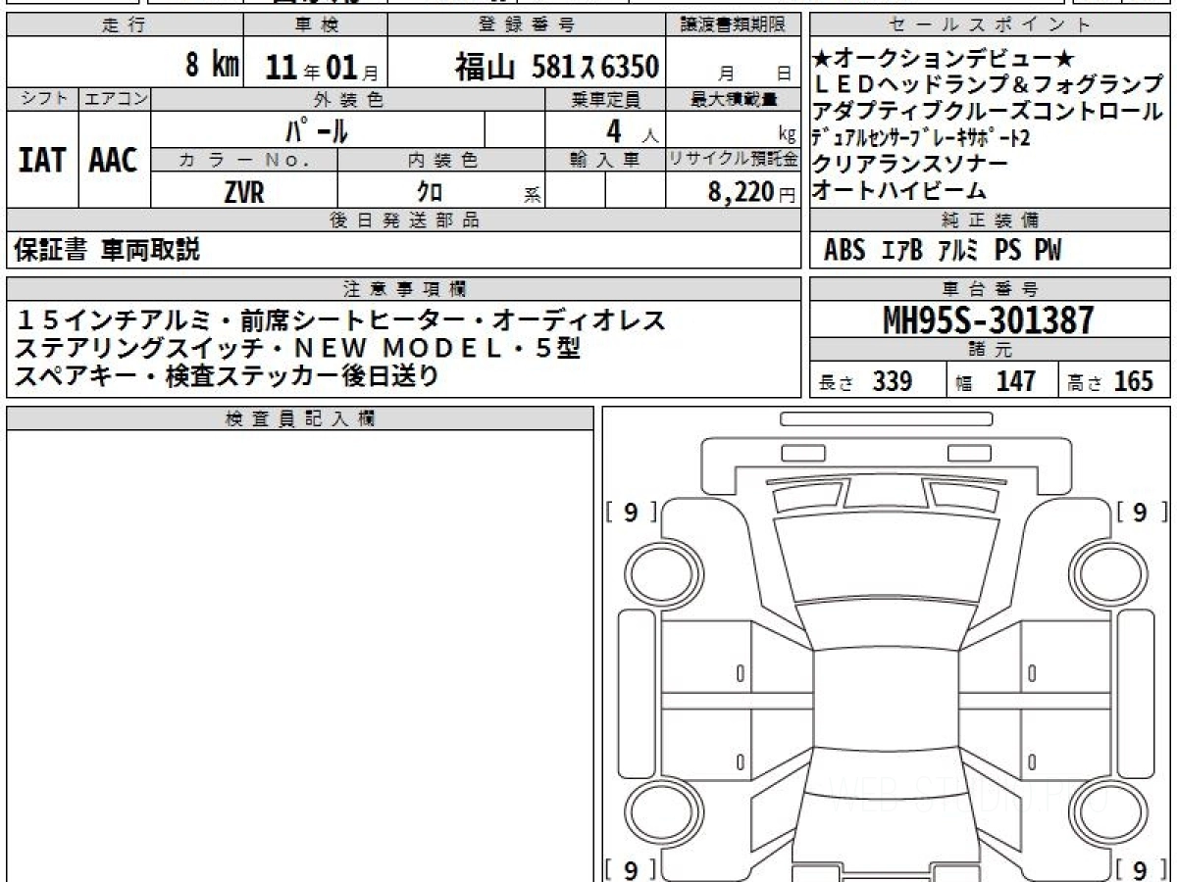
Task: Click the リサイクル預託金 header
Action: 734,160
